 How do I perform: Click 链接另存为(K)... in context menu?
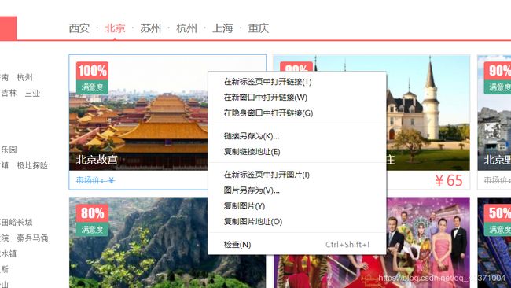297,136
